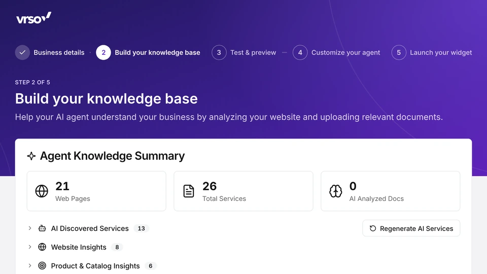Click the globe icon in Web Pages card
The height and width of the screenshot is (274, 487).
click(42, 191)
